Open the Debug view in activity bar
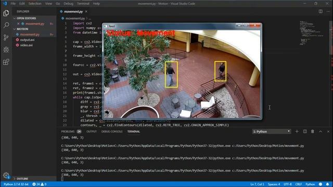This screenshot has height=187, width=333. point(6,50)
